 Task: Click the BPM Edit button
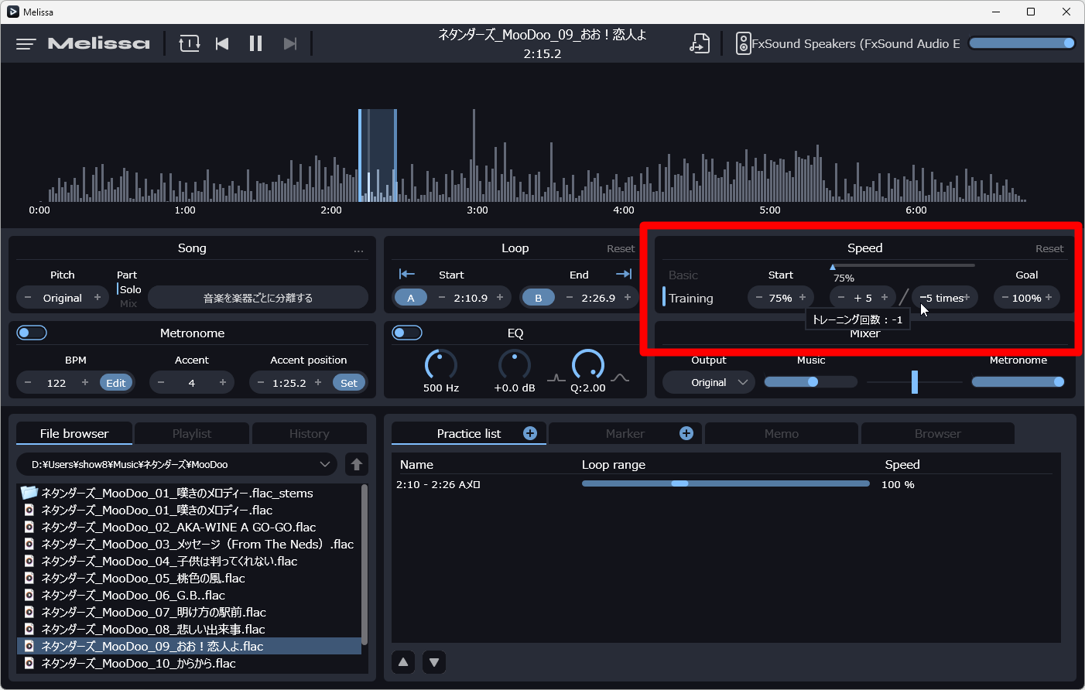116,383
